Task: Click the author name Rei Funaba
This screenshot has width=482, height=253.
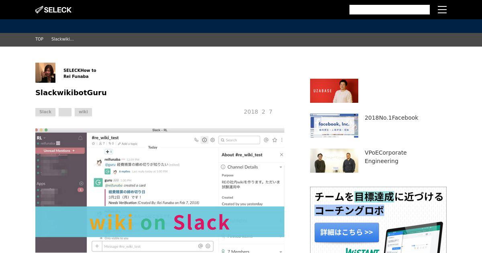Action: (x=76, y=76)
